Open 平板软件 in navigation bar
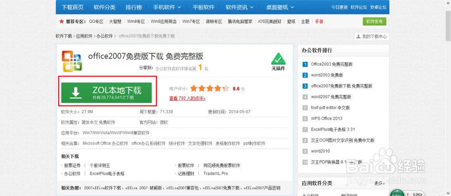 click(203, 7)
